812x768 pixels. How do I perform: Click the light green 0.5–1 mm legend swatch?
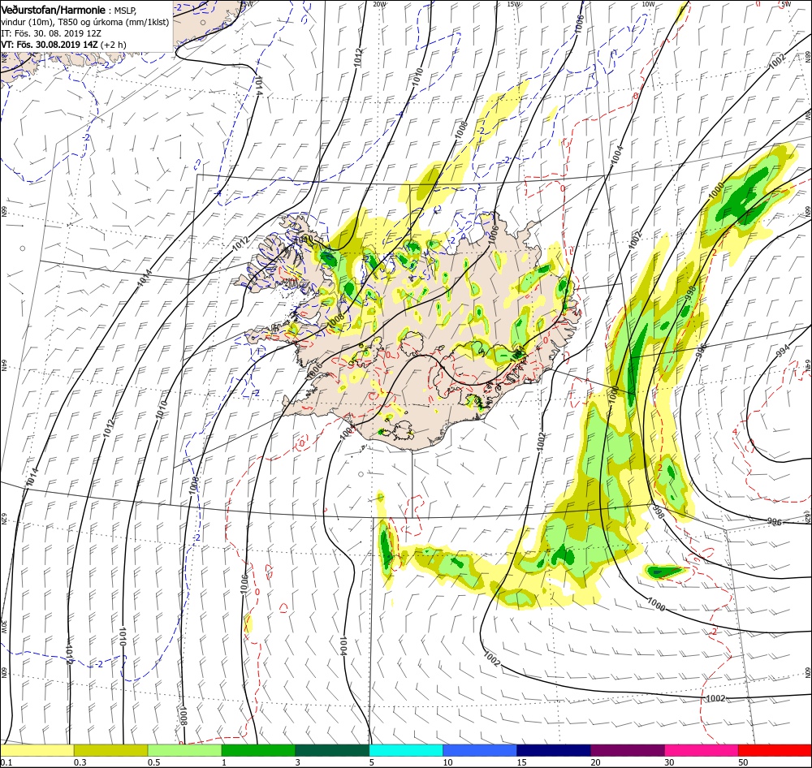[x=184, y=750]
